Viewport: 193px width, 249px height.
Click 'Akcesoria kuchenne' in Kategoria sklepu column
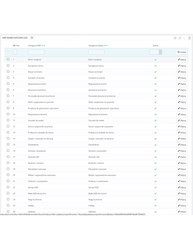[97, 90]
